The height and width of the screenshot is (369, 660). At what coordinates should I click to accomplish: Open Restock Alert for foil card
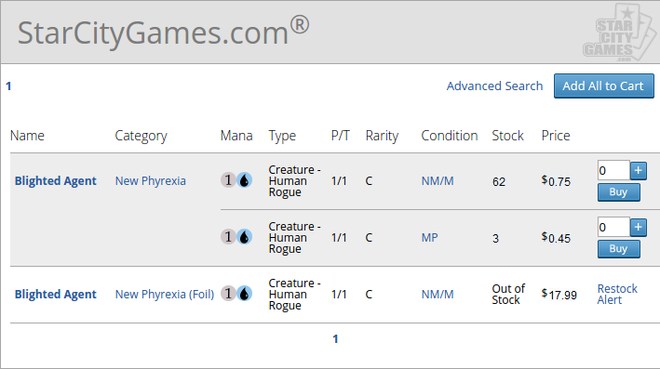click(617, 295)
